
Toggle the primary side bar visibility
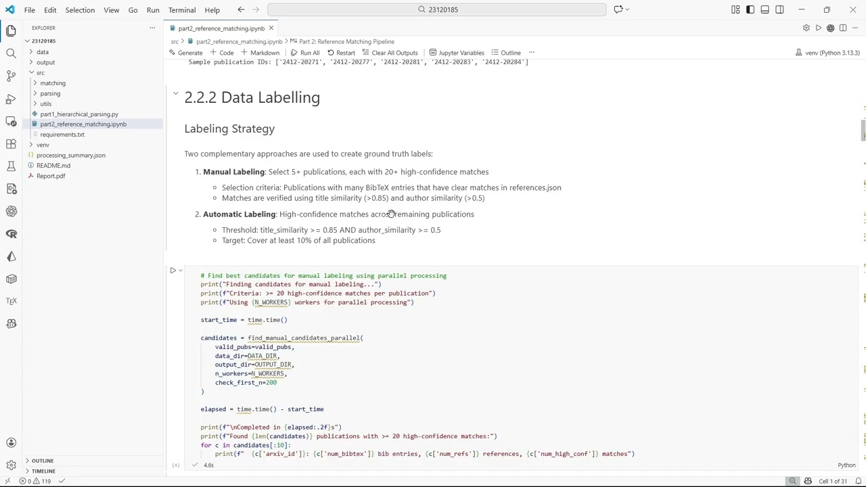pos(750,9)
